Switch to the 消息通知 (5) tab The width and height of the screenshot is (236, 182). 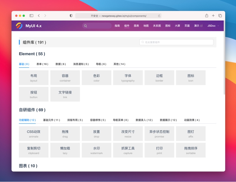tap(81, 64)
